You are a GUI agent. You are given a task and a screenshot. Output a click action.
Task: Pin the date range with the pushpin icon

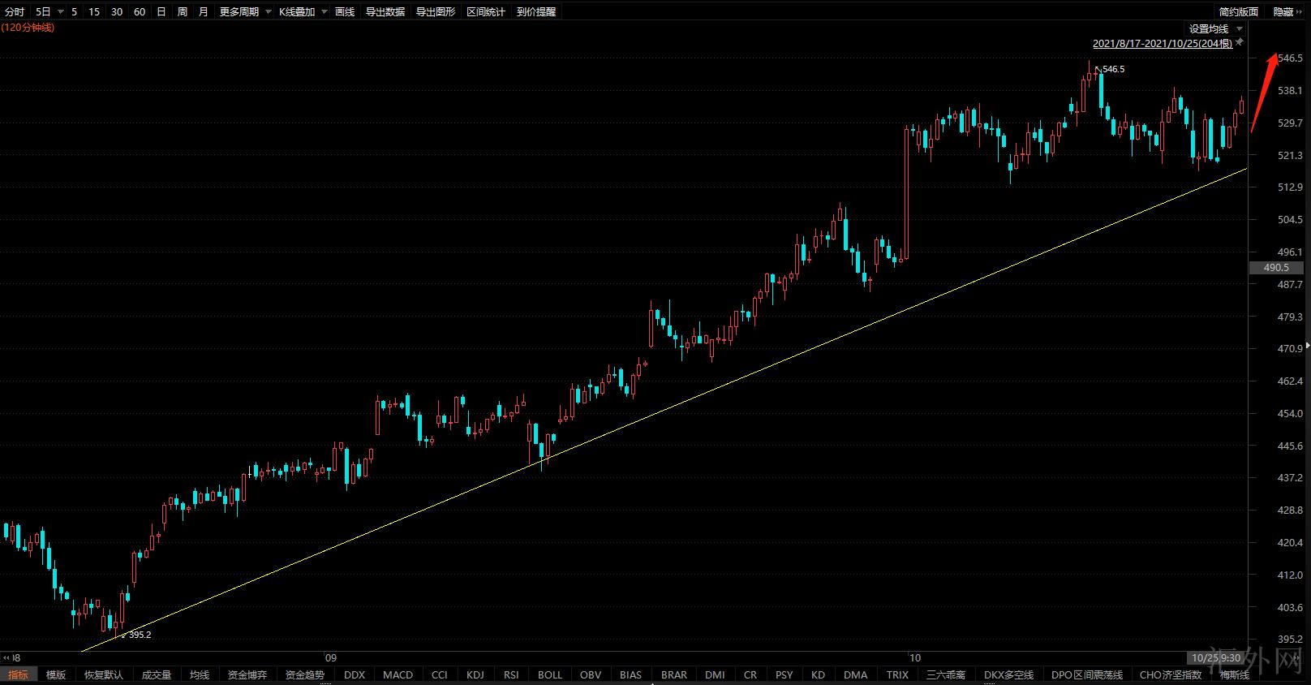tap(1240, 42)
